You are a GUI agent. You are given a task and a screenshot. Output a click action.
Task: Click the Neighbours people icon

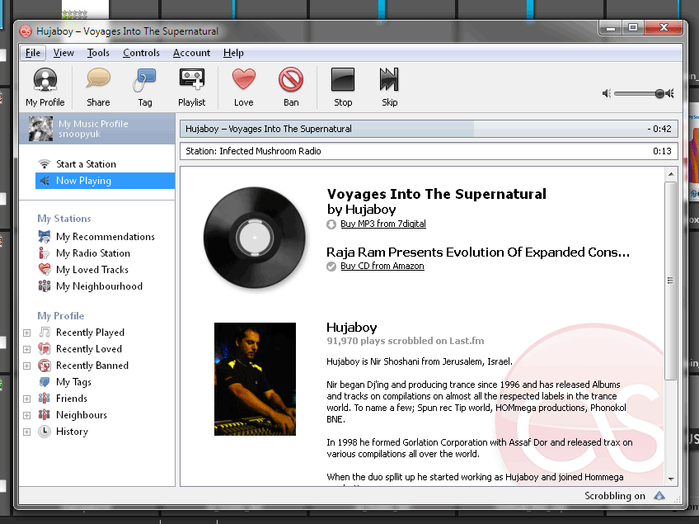tap(45, 414)
